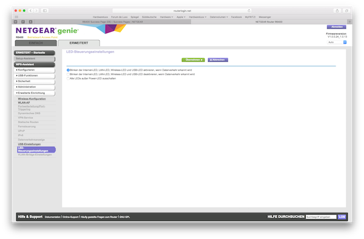Expand the Konfigurieren sidebar section
Screen dimensions: 364x239
[x=35, y=70]
